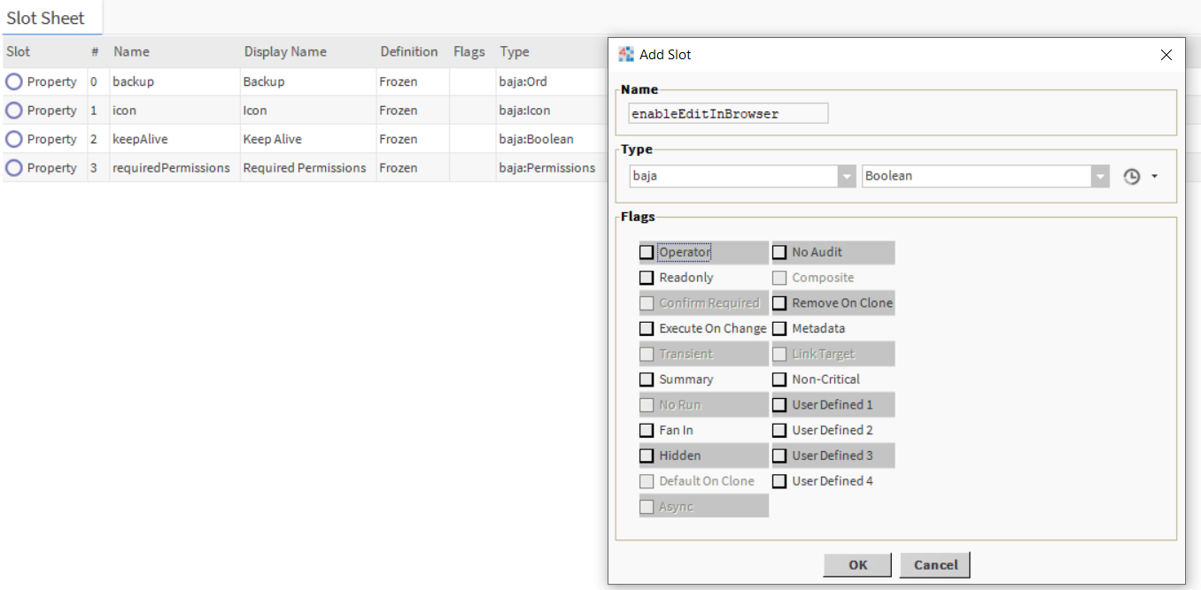Enable the Metadata flag checkbox
1201x590 pixels.
tap(779, 329)
